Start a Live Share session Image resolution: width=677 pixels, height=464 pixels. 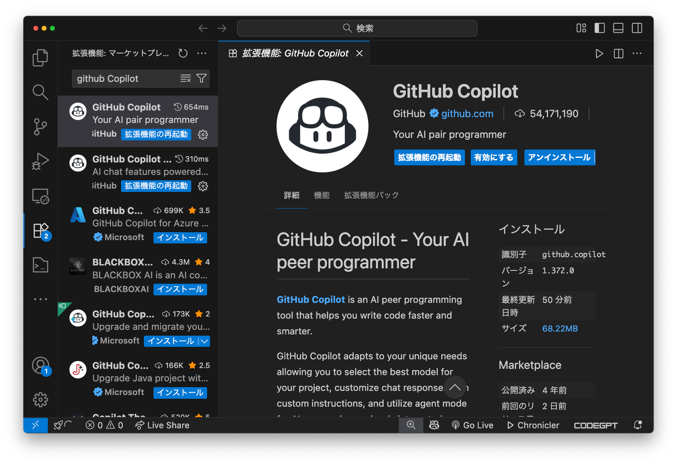click(162, 425)
